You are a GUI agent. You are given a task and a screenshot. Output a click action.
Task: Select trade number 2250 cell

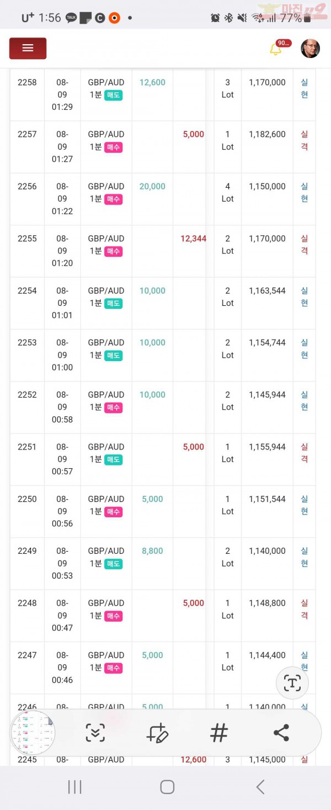click(x=27, y=499)
